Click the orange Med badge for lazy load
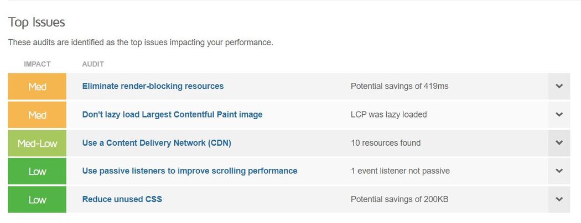Screen dimensions: 581x223 coord(37,115)
